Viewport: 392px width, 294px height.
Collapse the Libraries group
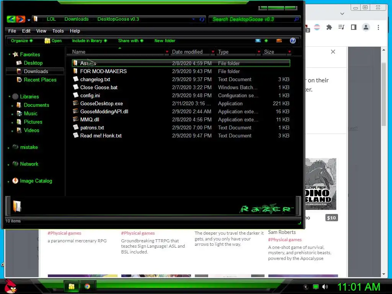tap(10, 96)
